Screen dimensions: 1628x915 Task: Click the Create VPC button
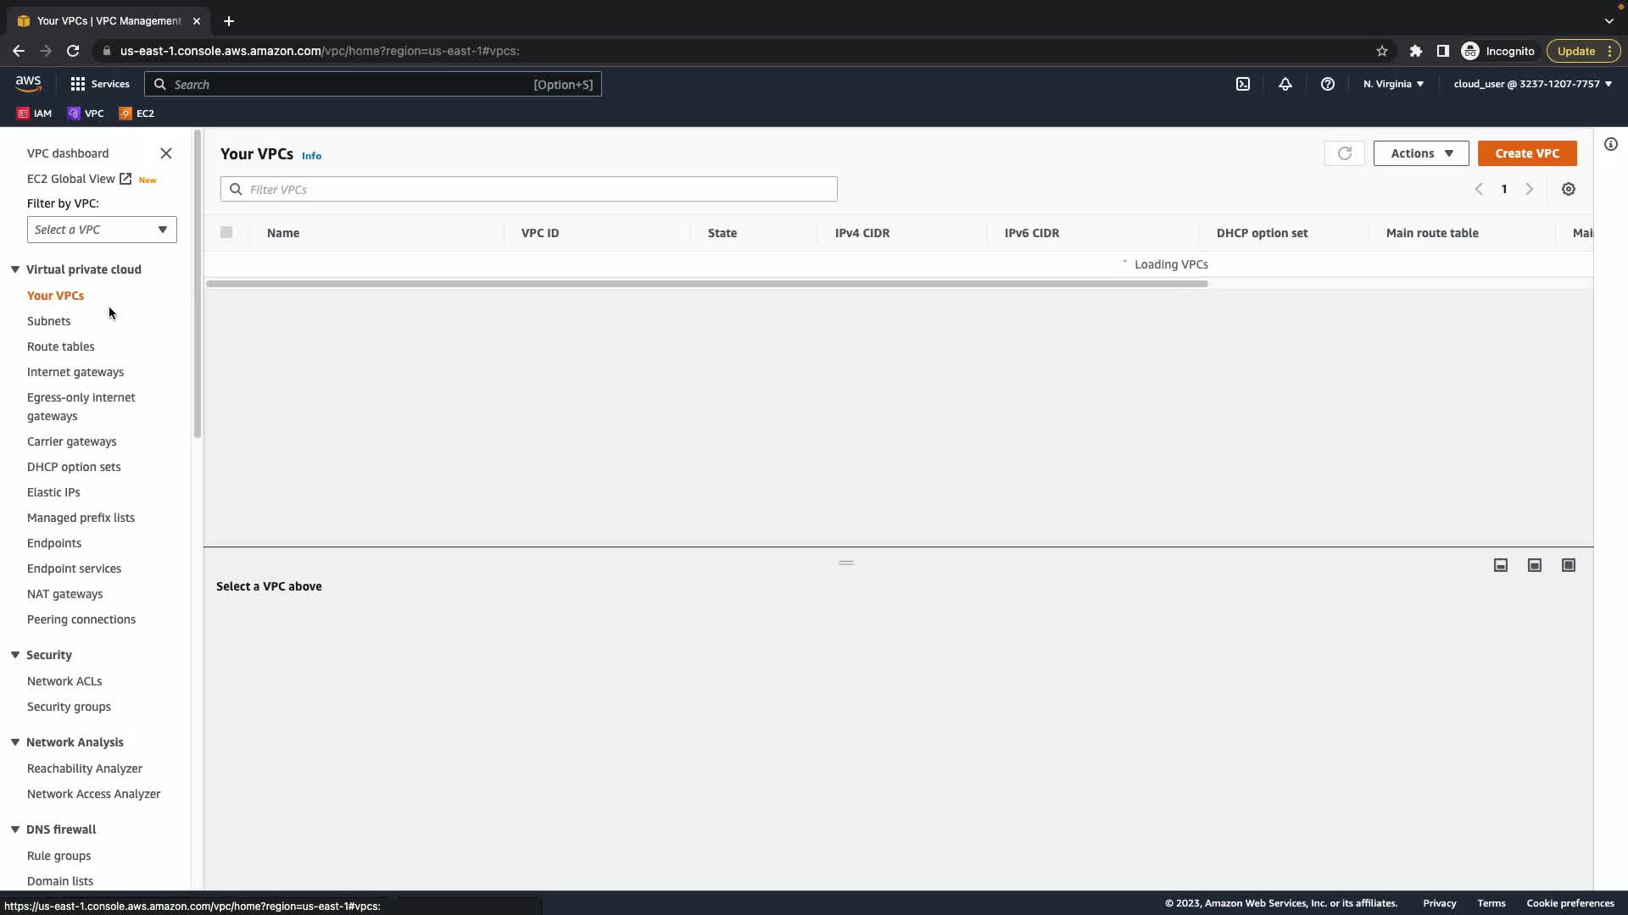1527,153
